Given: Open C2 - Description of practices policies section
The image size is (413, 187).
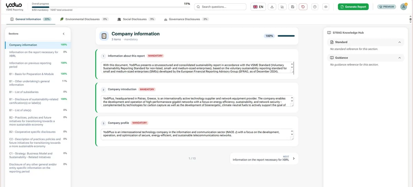Looking at the screenshot, I should (38, 142).
